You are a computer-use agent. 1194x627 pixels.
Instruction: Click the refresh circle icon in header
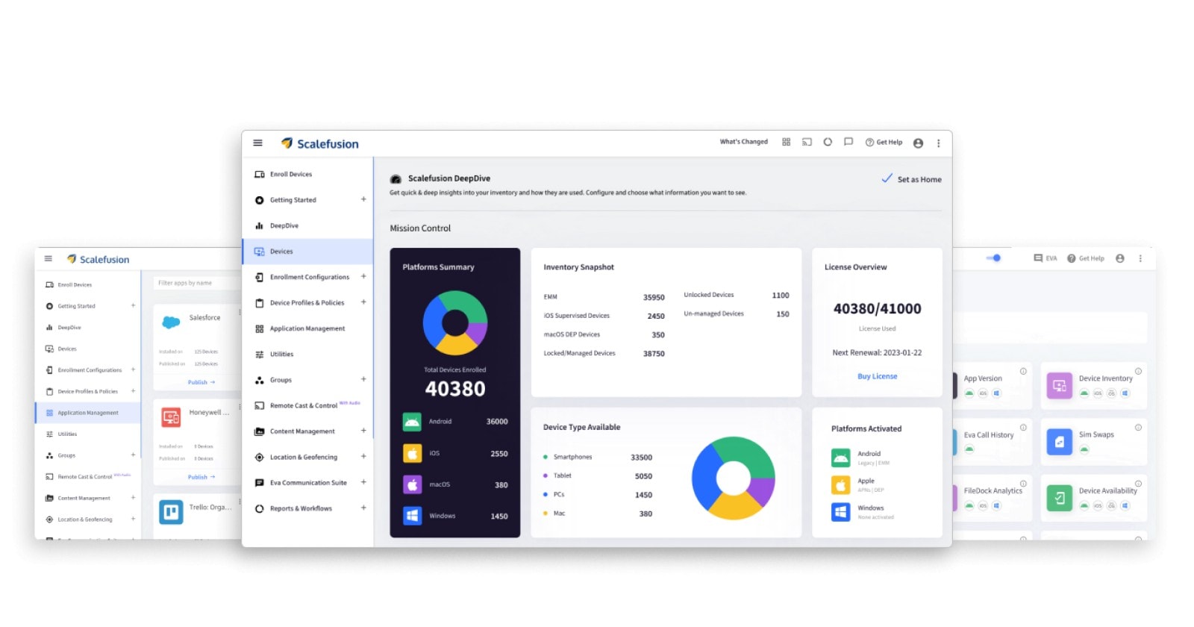[x=828, y=142]
